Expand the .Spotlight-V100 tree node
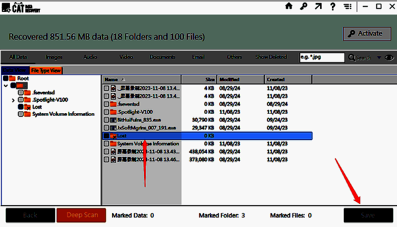Viewport: 397px width, 227px height. (13, 100)
